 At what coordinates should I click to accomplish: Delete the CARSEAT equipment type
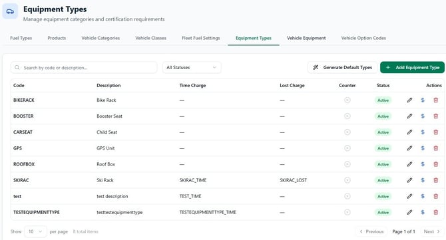[436, 132]
